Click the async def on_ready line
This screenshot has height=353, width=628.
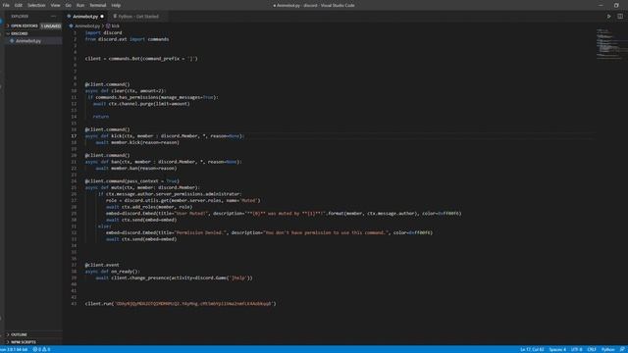coord(113,272)
